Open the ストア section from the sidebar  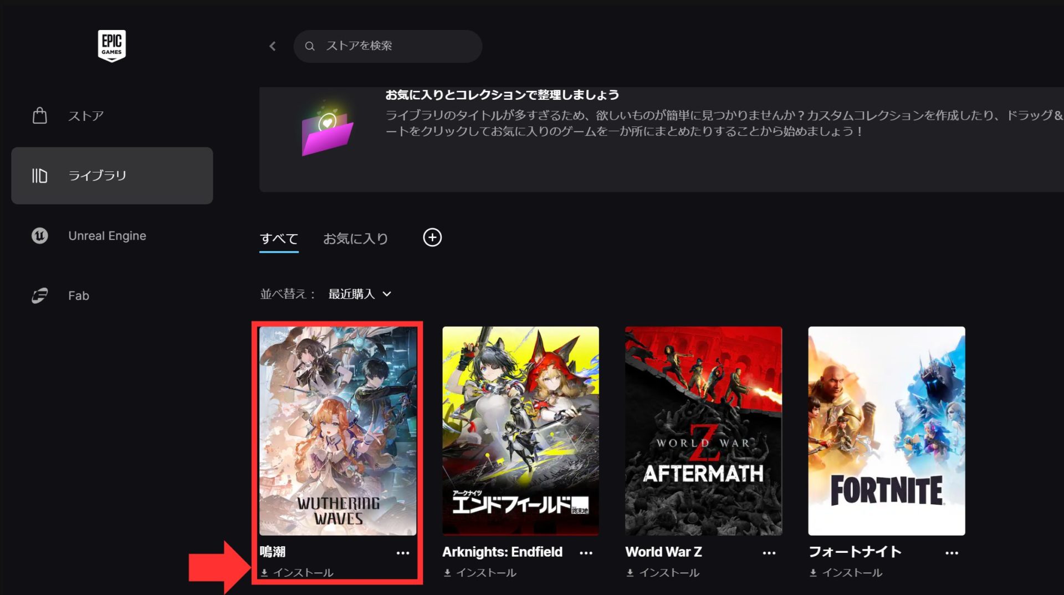pos(85,115)
